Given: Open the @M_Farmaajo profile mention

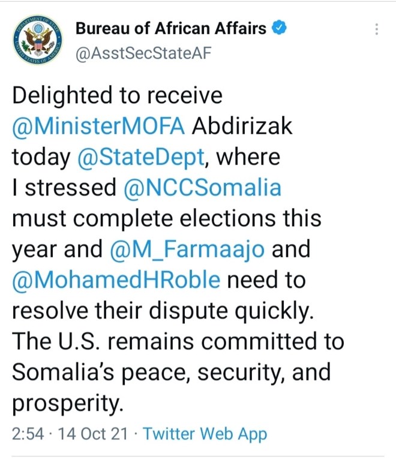Looking at the screenshot, I should pos(187,249).
